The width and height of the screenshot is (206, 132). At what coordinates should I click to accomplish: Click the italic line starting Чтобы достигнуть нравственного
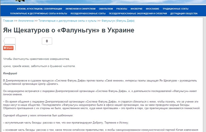click(x=36, y=59)
